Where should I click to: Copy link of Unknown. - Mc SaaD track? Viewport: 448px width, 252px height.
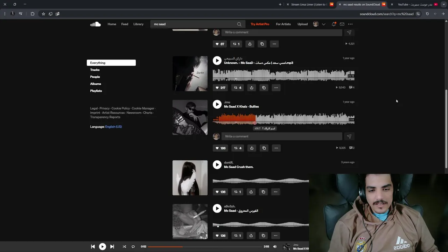(264, 87)
